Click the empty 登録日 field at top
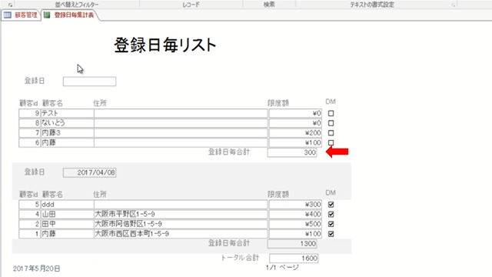This screenshot has width=492, height=277. click(89, 82)
